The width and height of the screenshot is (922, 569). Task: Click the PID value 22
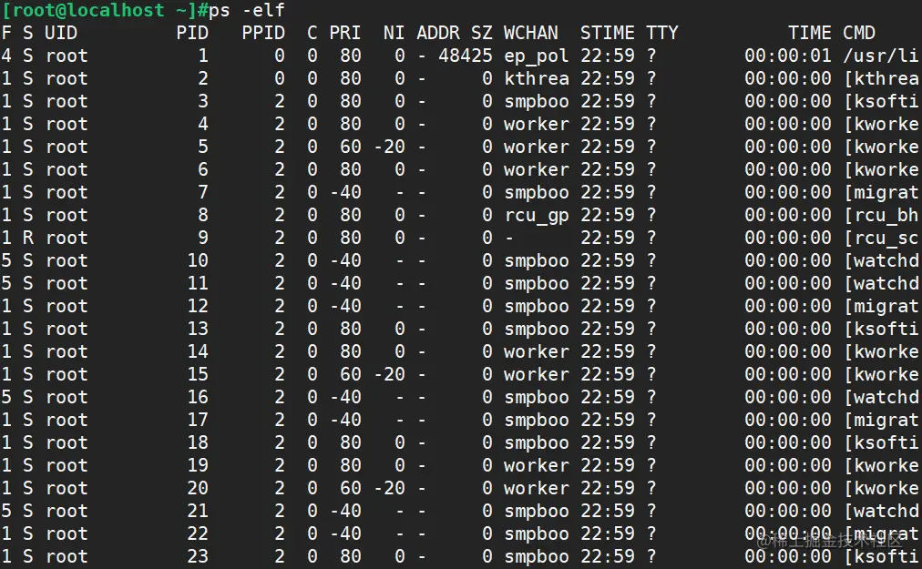click(x=198, y=533)
